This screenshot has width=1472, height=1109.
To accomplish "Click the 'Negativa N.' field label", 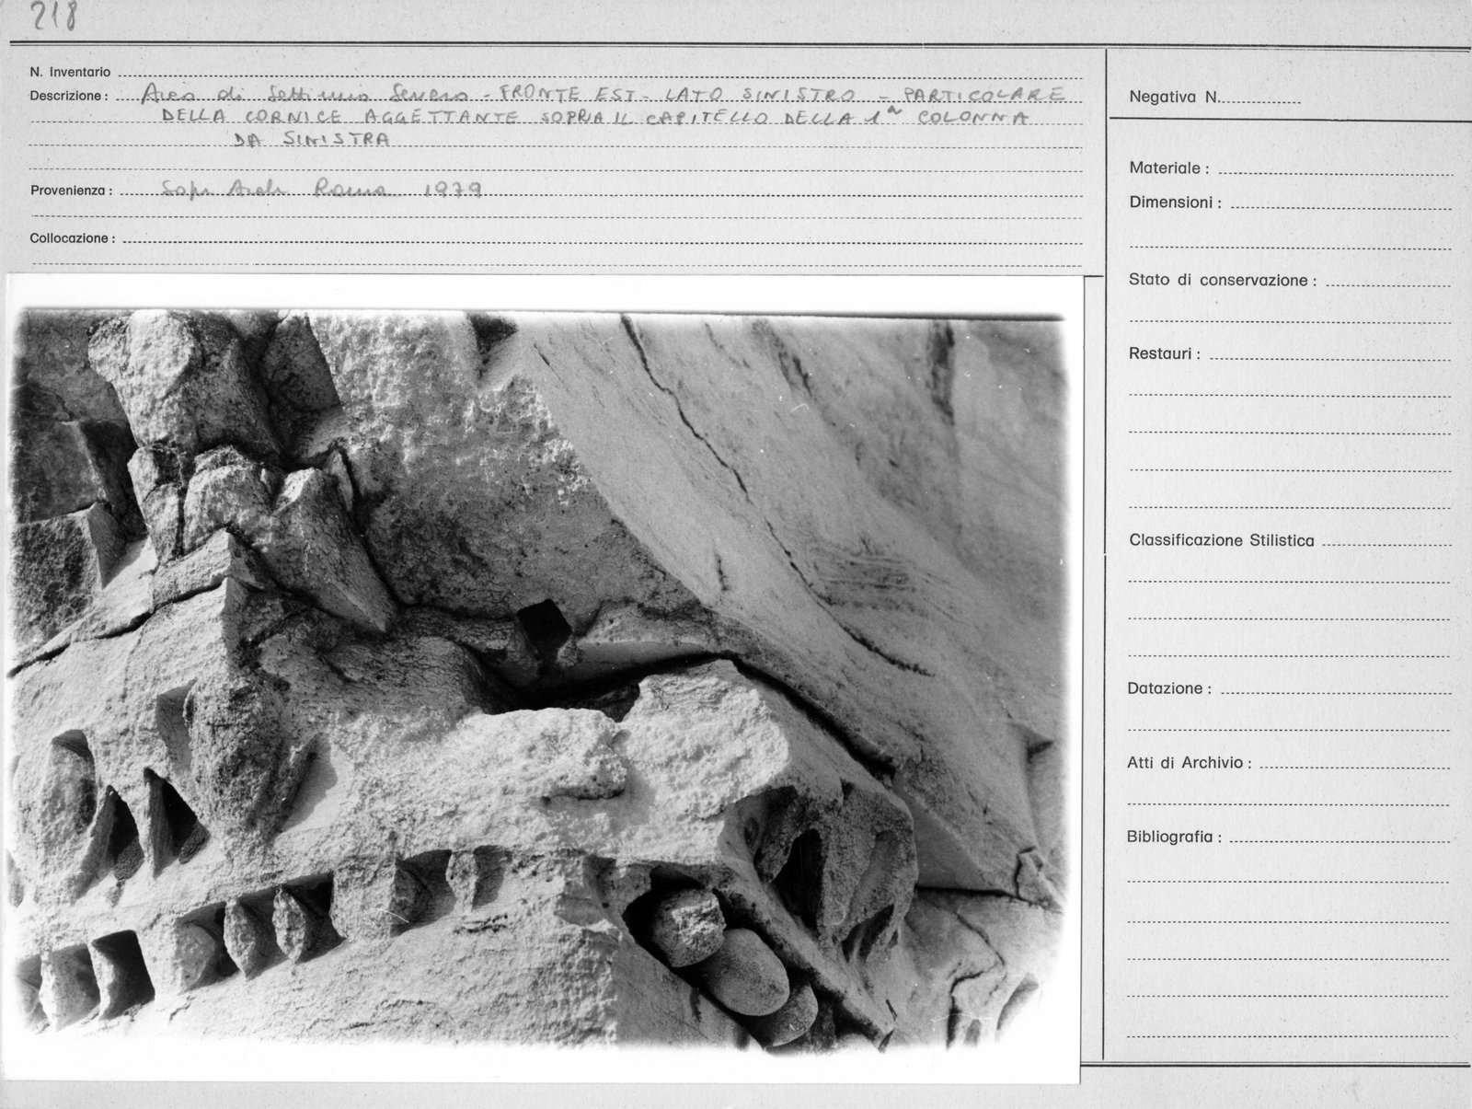I will click(1174, 97).
